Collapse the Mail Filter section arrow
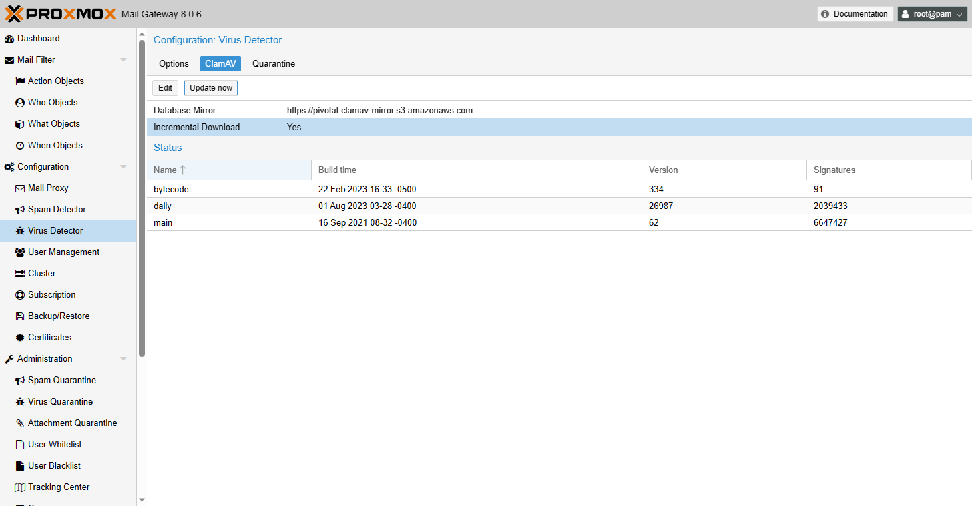Viewport: 972px width, 506px height. [124, 60]
